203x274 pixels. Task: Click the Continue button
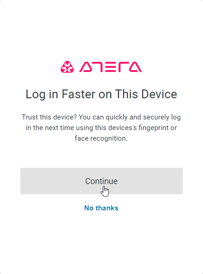[x=101, y=181]
